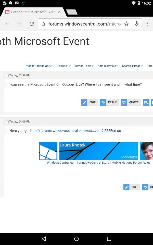Viewport: 153px width, 245px height.
Task: Open a new tab with the blank tab button
Action: 72,12
